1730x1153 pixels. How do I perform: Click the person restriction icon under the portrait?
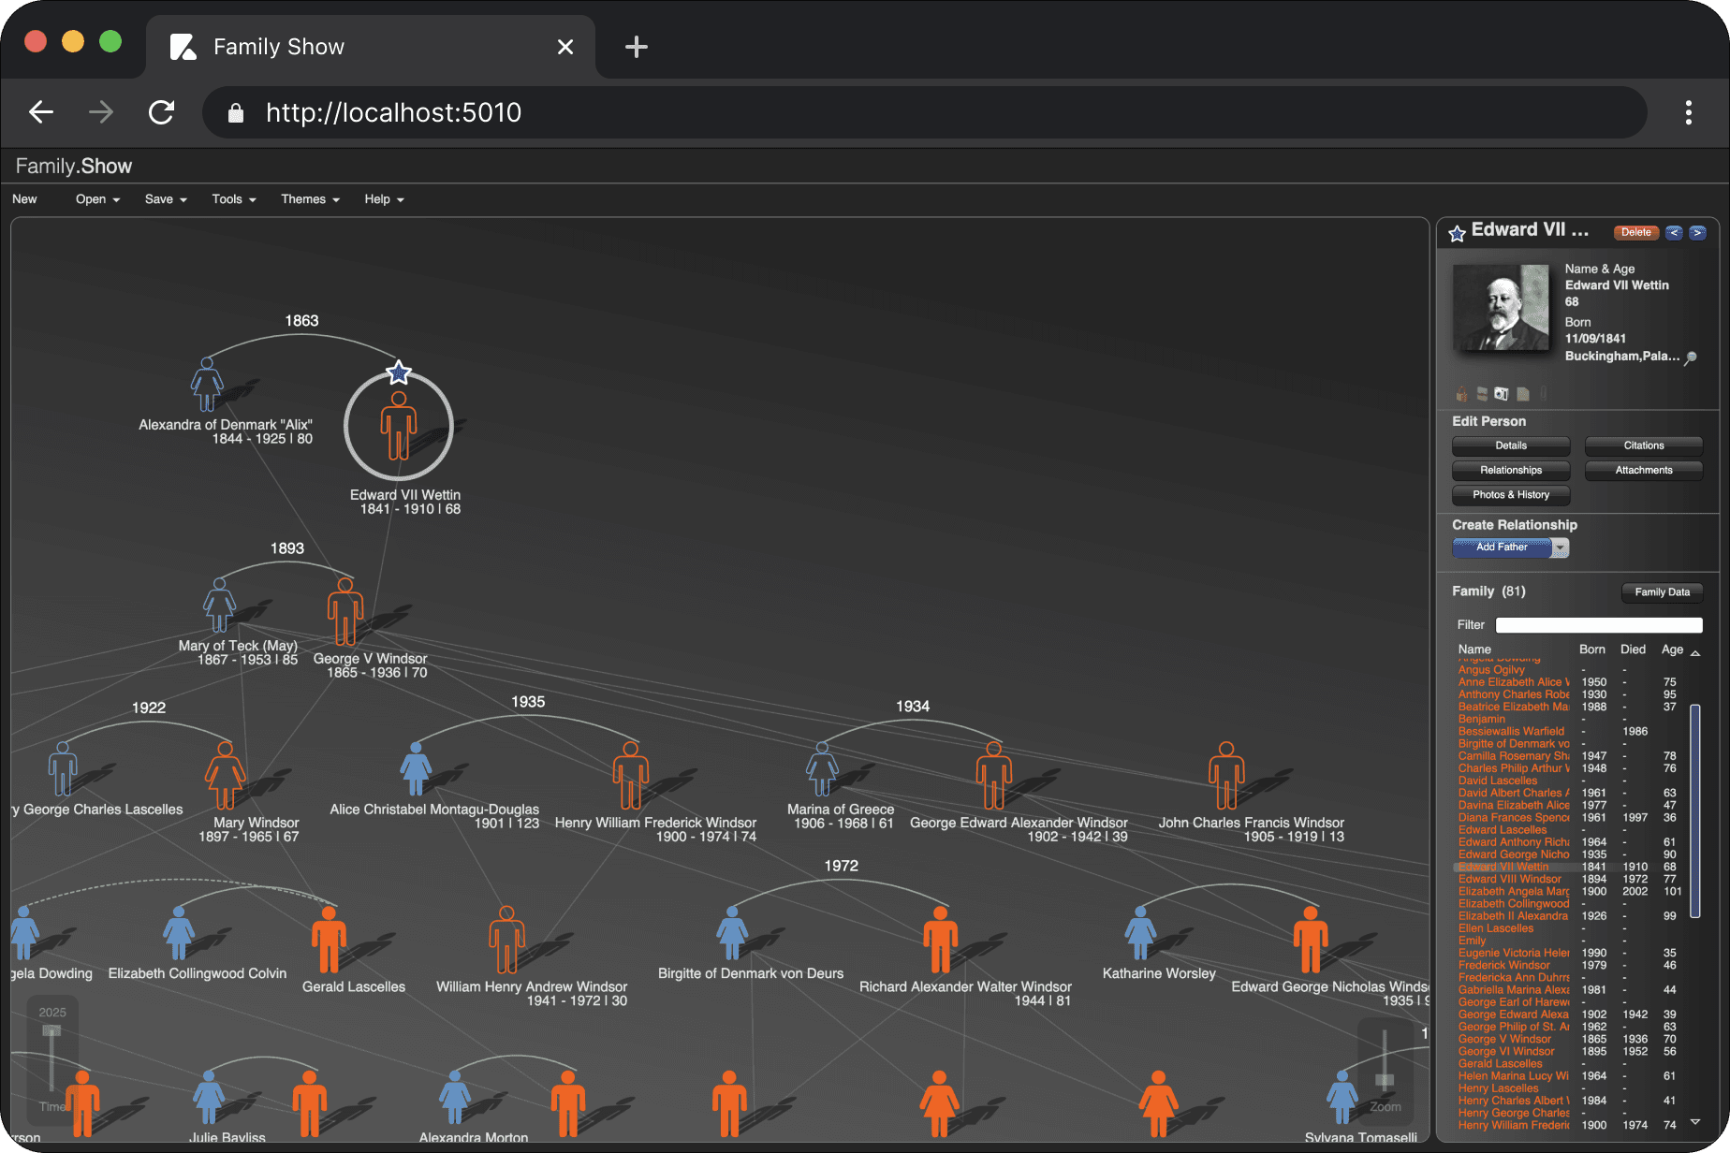click(1481, 393)
